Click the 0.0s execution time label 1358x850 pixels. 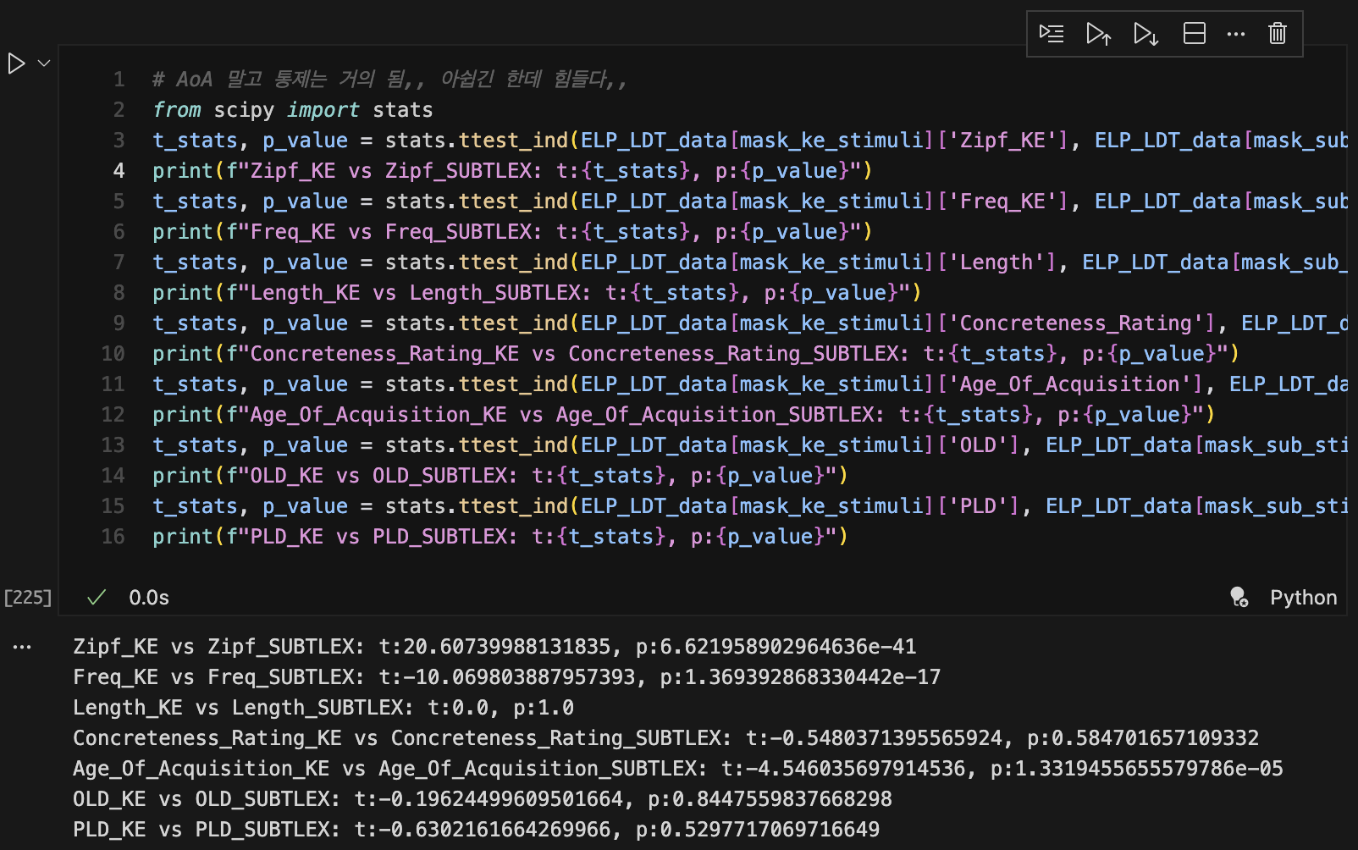(x=149, y=598)
